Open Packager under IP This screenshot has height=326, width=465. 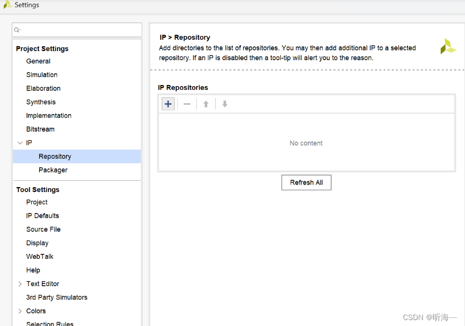tap(53, 170)
